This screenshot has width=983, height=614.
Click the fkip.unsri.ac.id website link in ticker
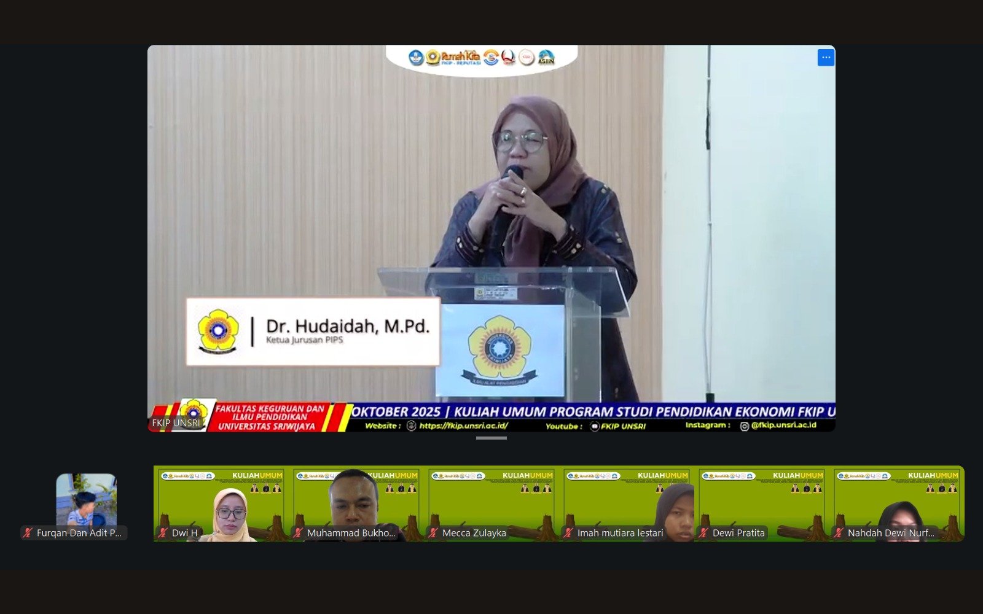pos(463,426)
